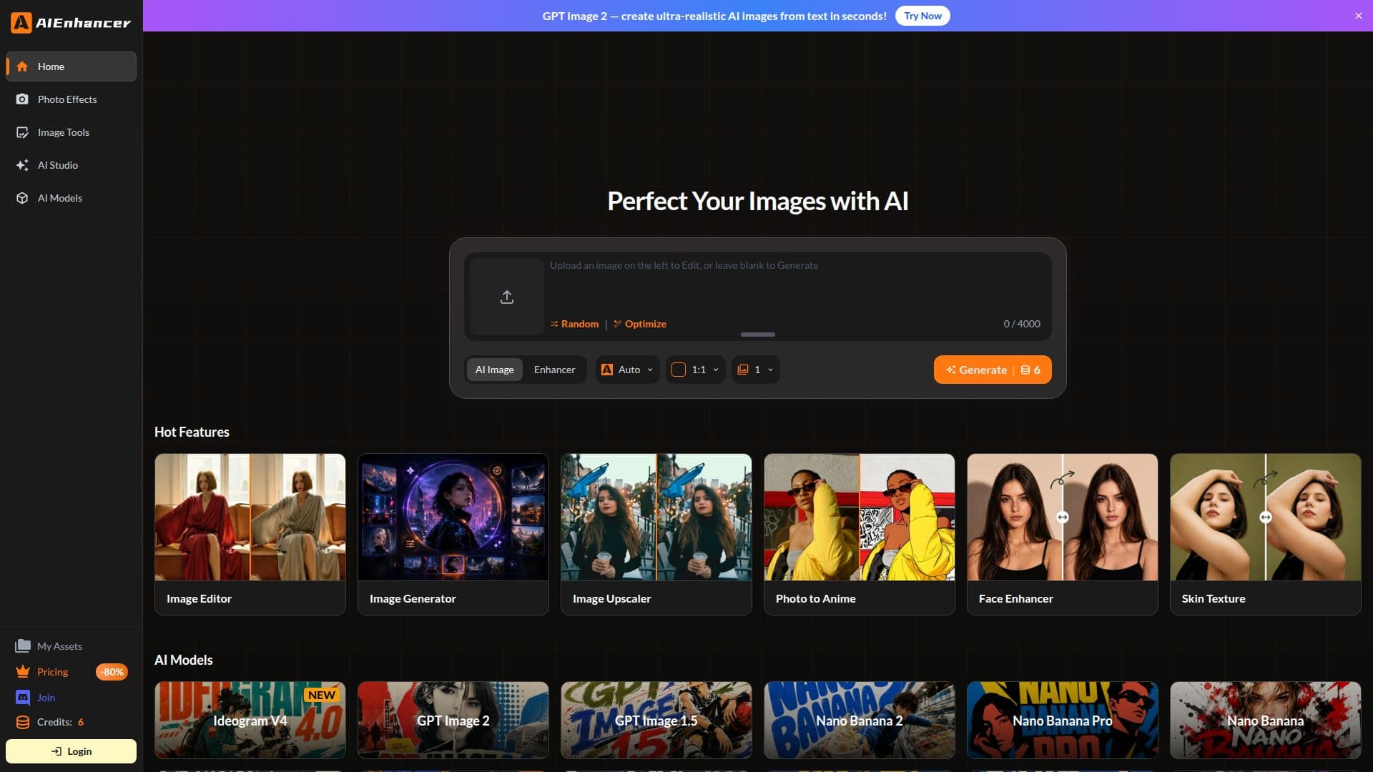
Task: Click the AIEnhancer logo icon
Action: pos(21,23)
